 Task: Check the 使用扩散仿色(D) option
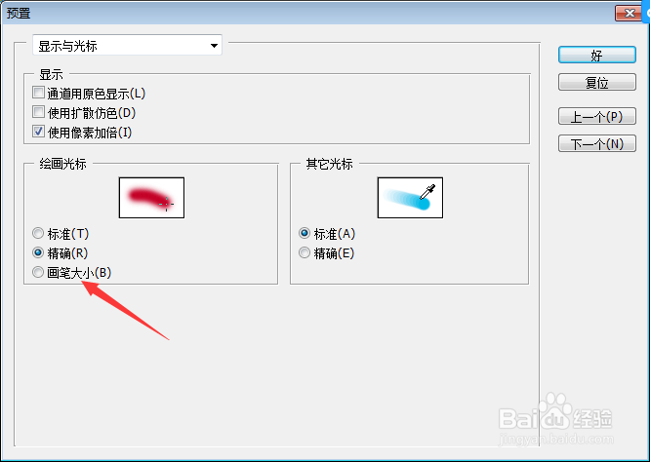pyautogui.click(x=39, y=112)
